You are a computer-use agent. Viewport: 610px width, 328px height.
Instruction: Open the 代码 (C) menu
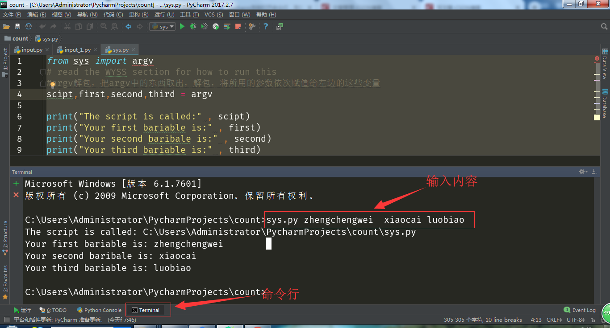coord(113,15)
